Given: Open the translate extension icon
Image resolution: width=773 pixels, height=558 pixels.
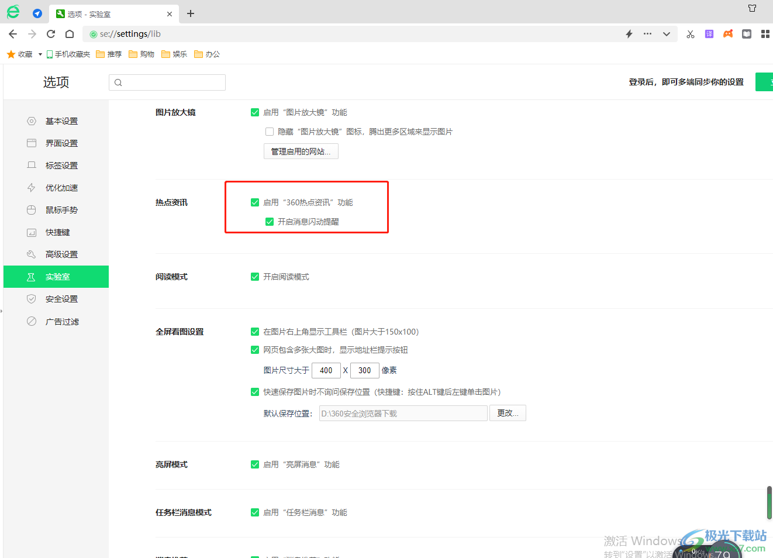Looking at the screenshot, I should click(x=709, y=34).
